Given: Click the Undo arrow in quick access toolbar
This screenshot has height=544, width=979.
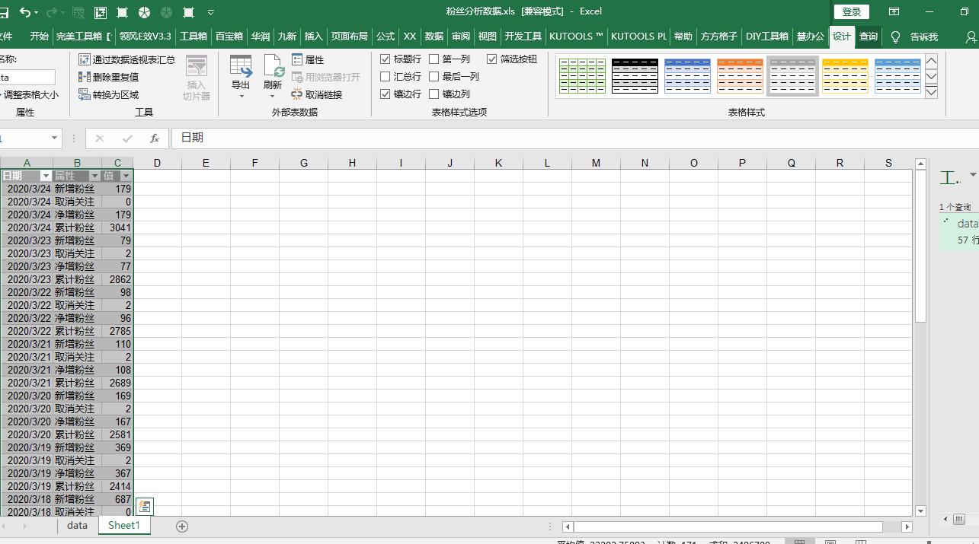Looking at the screenshot, I should click(25, 12).
